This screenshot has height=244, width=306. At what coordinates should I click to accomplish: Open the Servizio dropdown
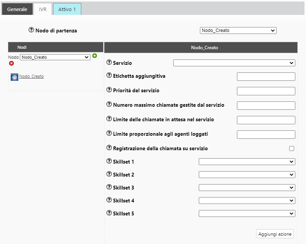[x=234, y=63]
